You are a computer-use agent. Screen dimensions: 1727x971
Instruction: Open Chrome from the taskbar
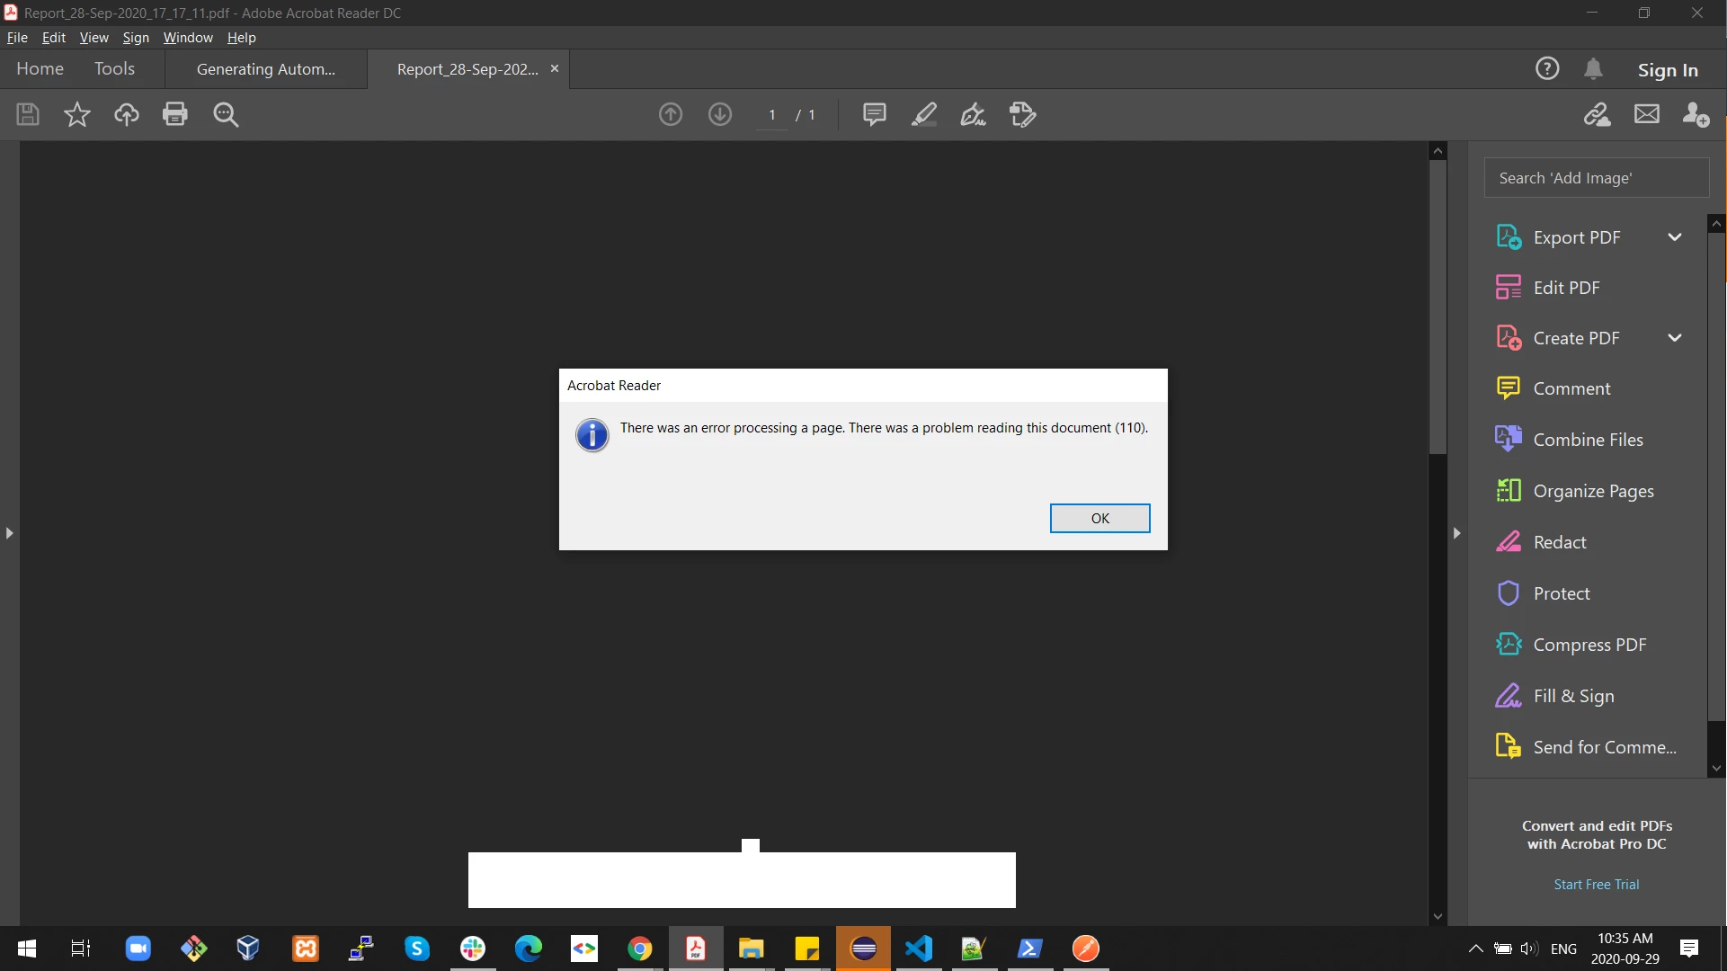(x=640, y=949)
